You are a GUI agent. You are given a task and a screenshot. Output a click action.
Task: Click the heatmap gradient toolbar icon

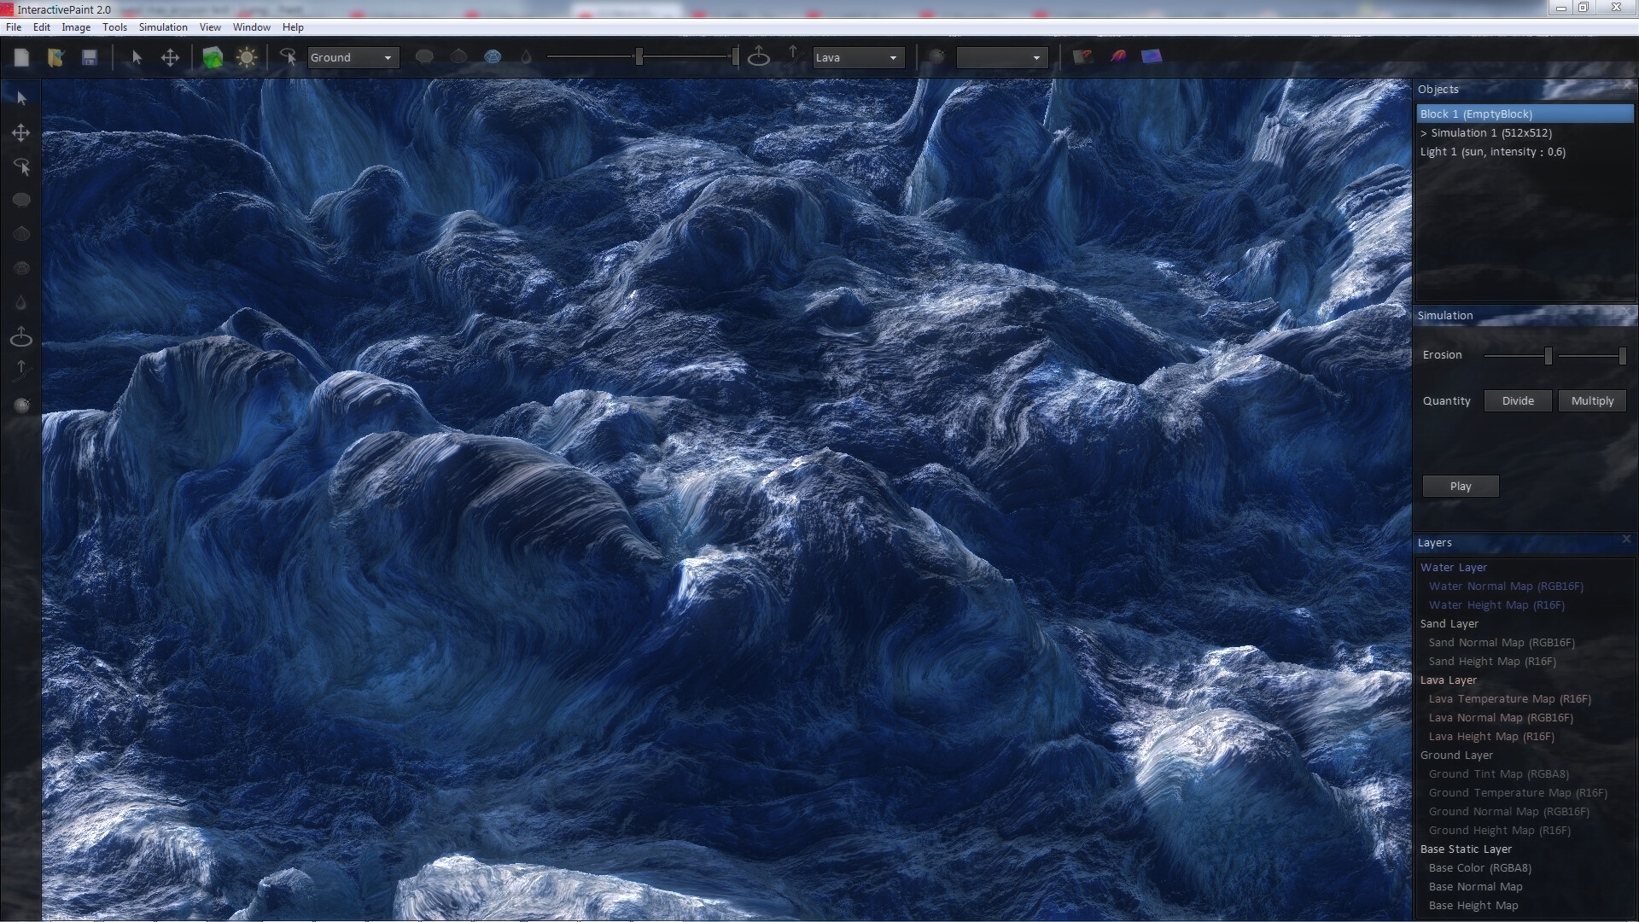1118,56
